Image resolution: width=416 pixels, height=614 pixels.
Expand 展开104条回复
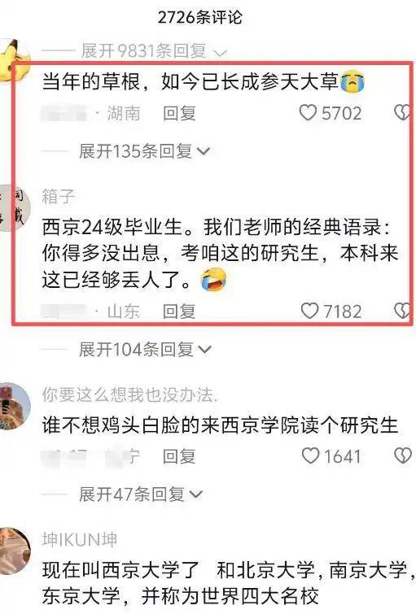pos(145,349)
